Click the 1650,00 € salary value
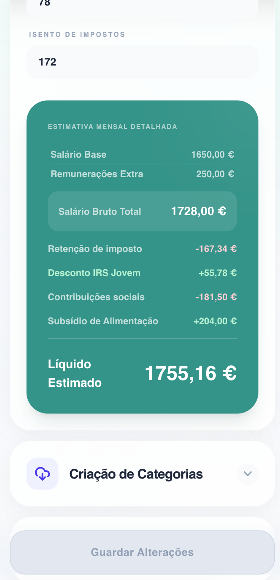 [x=213, y=154]
